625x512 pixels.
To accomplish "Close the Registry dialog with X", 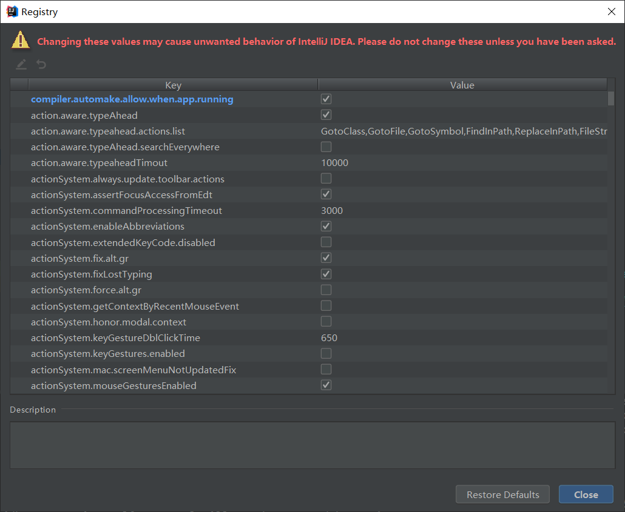I will 612,12.
